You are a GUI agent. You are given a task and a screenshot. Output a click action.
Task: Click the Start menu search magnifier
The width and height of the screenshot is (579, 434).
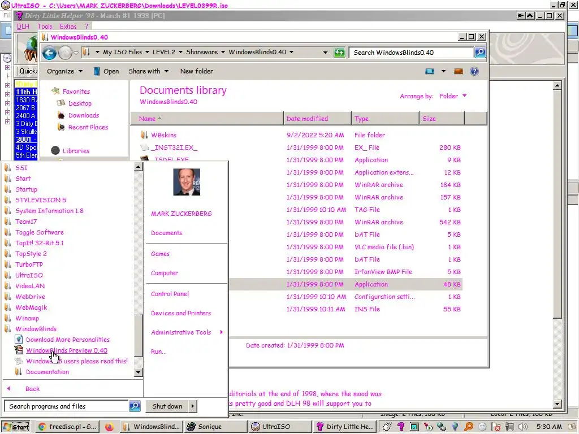(x=135, y=406)
